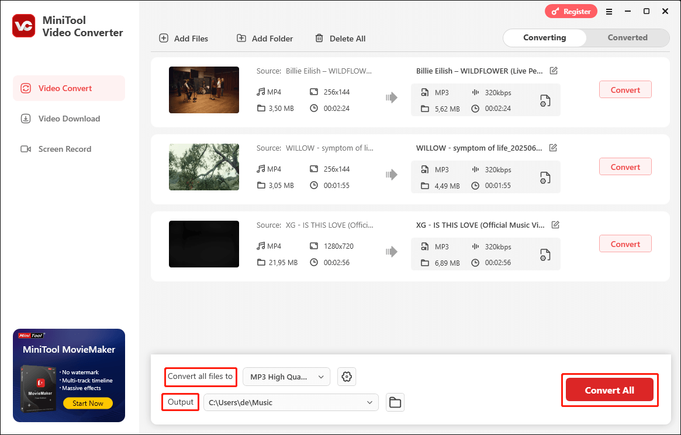
Task: Click source name 'WILLOW - symptom of li...'
Action: (330, 148)
